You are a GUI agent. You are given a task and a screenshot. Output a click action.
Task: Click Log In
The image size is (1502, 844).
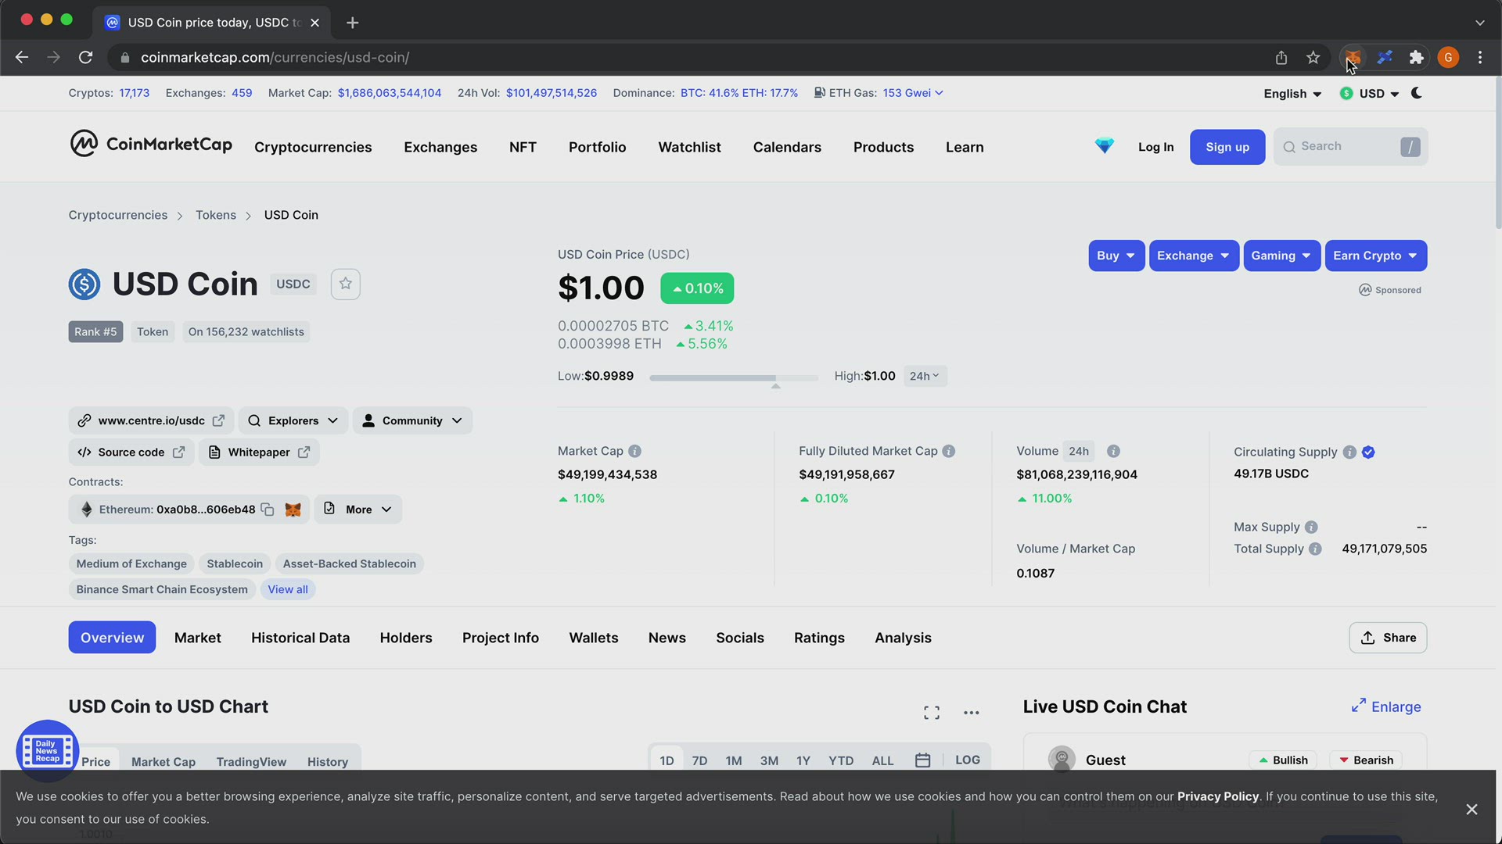(1155, 147)
